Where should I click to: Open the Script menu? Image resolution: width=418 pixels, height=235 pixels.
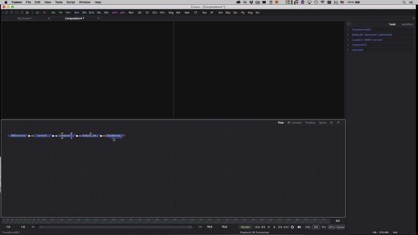pyautogui.click(x=71, y=2)
